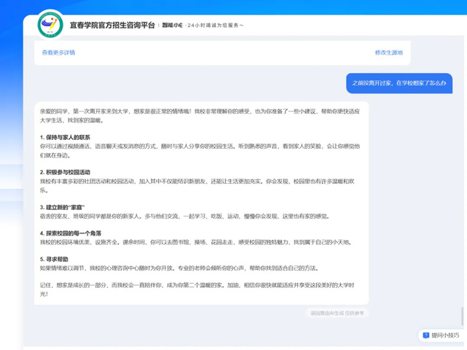This screenshot has width=467, height=350.
Task: Click the 智能小E assistant label
Action: pos(173,25)
